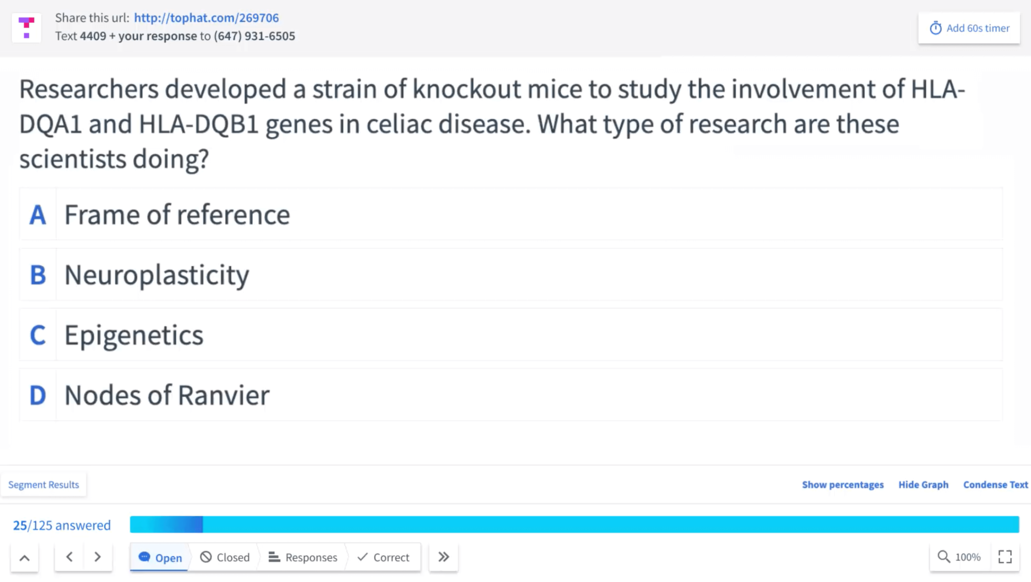The image size is (1031, 582).
Task: Go to previous question with left arrow
Action: pos(69,557)
